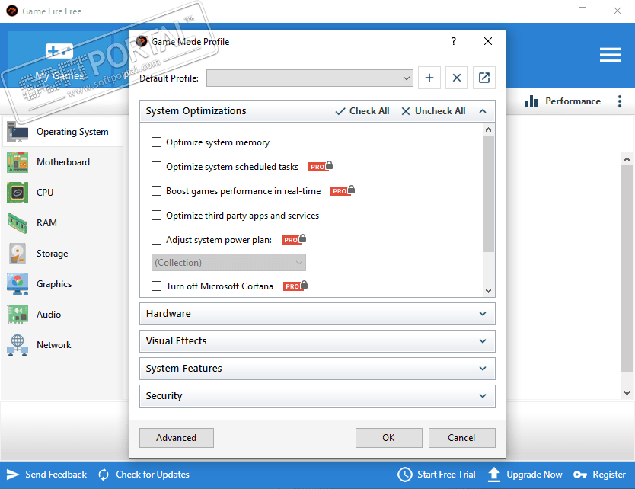Image resolution: width=635 pixels, height=489 pixels.
Task: Click PRO lock badge beside Microsoft Cortana
Action: [x=295, y=286]
